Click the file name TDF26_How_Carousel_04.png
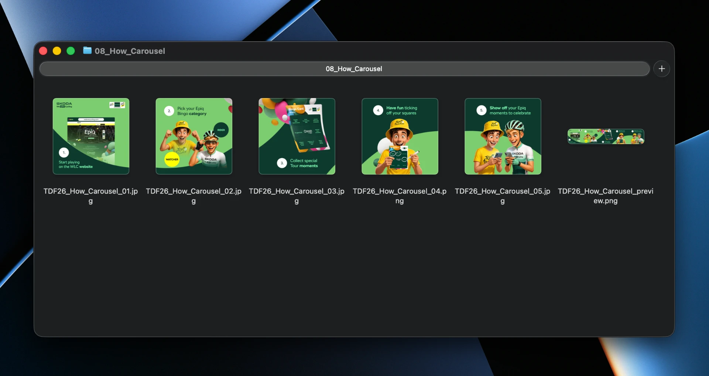 [x=400, y=196]
